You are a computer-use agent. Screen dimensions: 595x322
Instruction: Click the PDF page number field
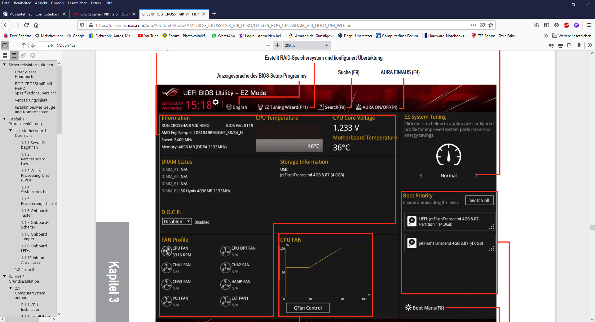click(46, 45)
